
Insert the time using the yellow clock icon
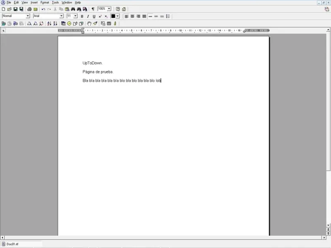pyautogui.click(x=69, y=24)
